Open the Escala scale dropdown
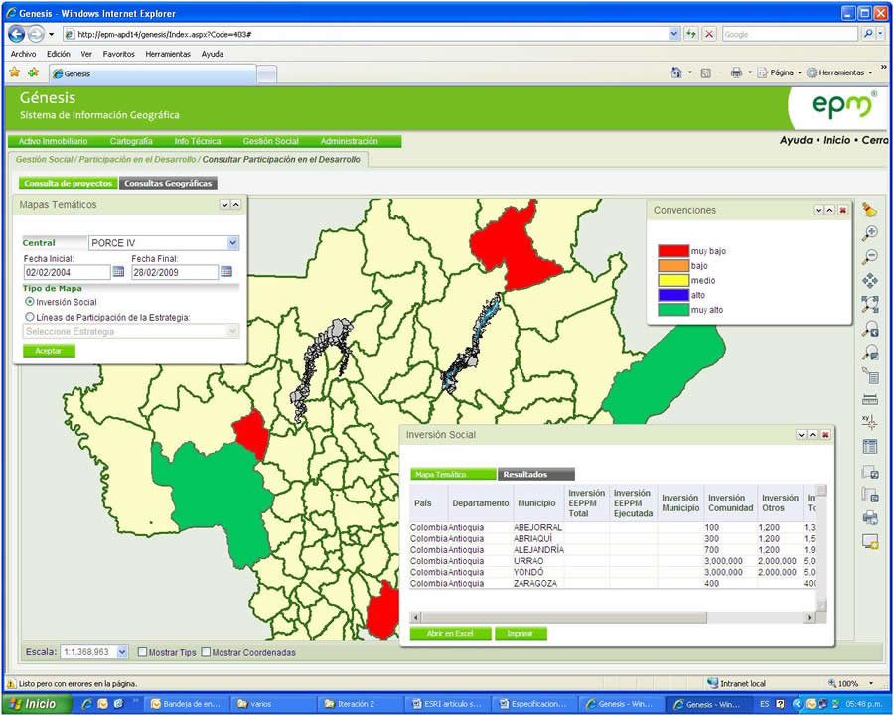 tap(122, 652)
